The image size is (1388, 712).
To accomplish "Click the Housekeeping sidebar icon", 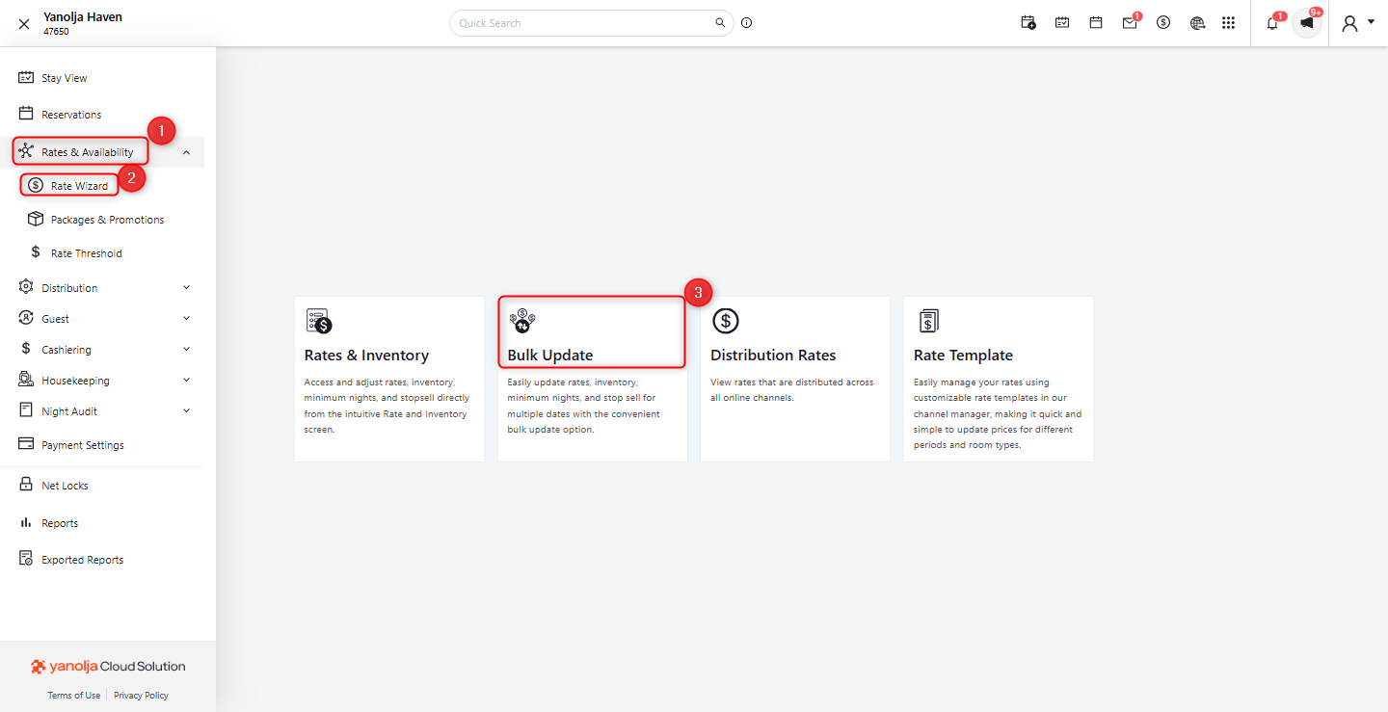I will pos(26,380).
